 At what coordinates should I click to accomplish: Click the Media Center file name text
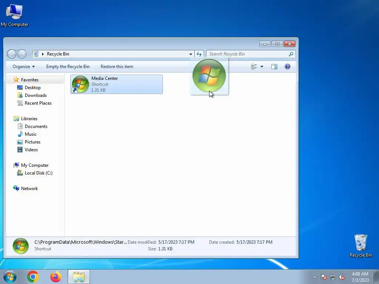click(105, 78)
